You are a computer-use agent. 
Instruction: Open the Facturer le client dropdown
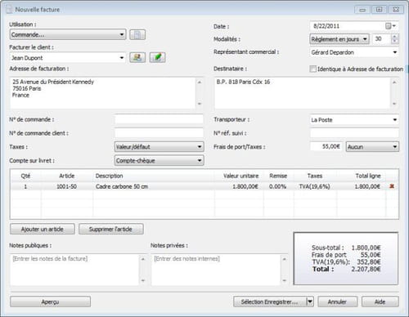(68, 58)
